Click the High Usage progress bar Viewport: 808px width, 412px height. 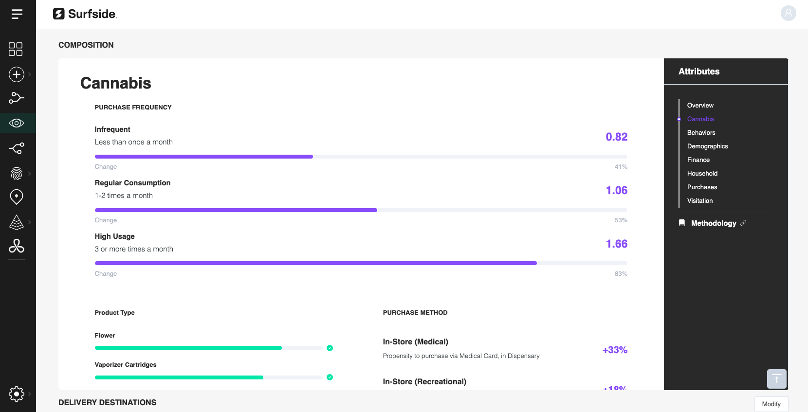pyautogui.click(x=361, y=263)
